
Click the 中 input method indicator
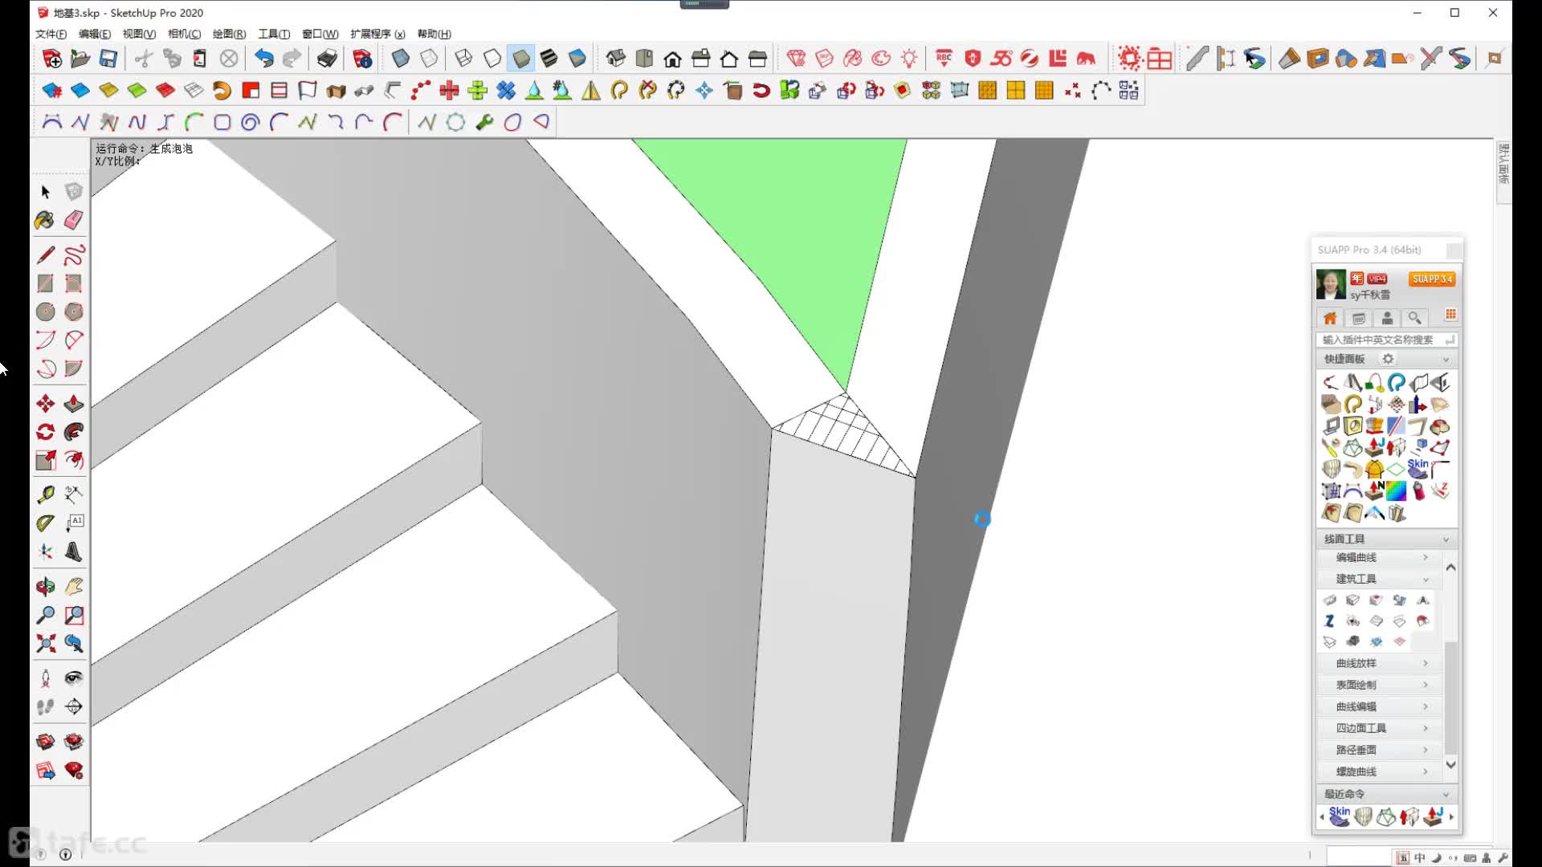click(1420, 857)
